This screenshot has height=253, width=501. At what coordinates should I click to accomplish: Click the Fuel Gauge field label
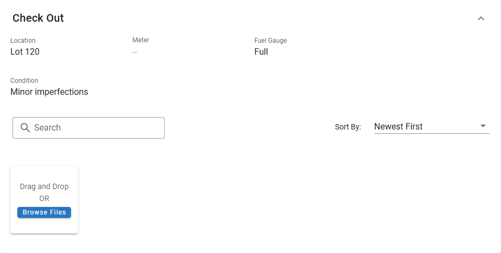(270, 41)
